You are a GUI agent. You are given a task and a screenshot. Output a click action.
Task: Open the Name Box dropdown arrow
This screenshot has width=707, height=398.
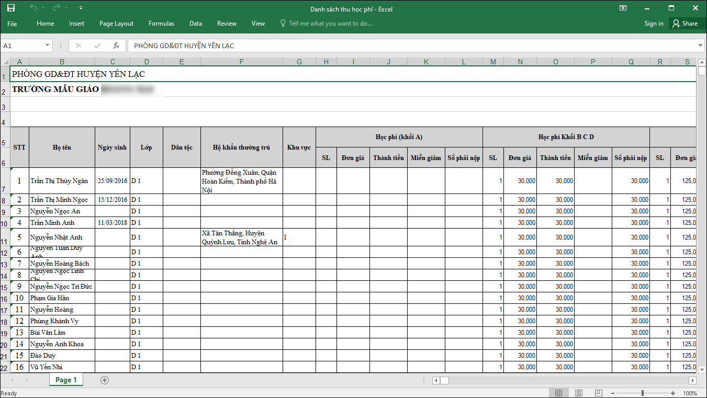(x=48, y=46)
